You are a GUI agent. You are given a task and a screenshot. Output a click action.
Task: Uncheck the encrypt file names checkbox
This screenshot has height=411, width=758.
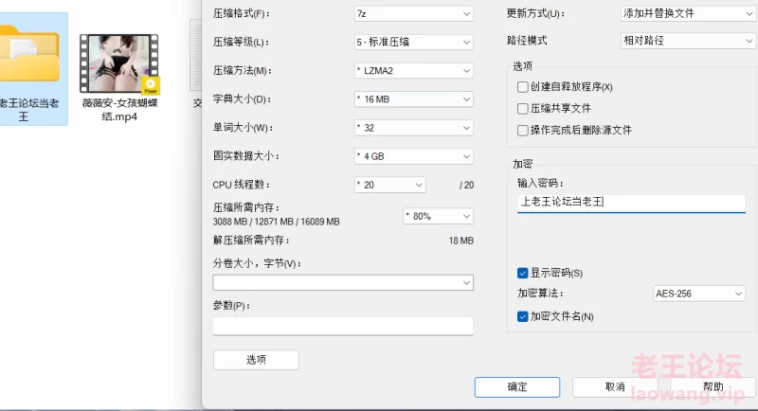(x=522, y=317)
